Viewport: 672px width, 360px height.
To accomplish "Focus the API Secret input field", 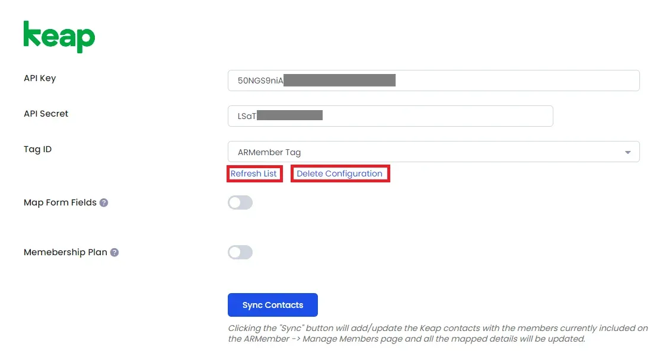I will click(390, 116).
